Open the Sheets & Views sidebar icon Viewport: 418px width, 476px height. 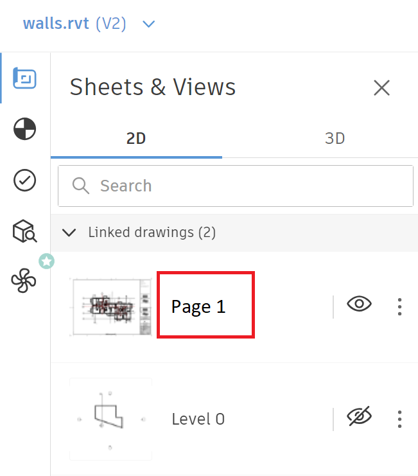coord(24,79)
